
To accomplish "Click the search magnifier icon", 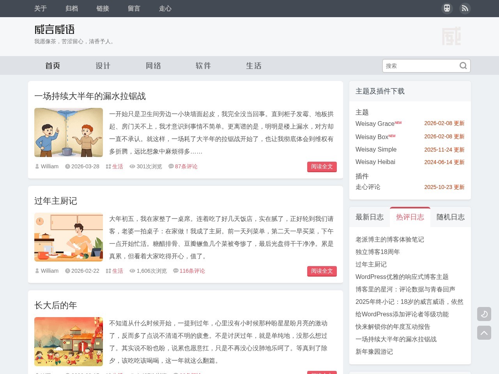I will coord(463,66).
